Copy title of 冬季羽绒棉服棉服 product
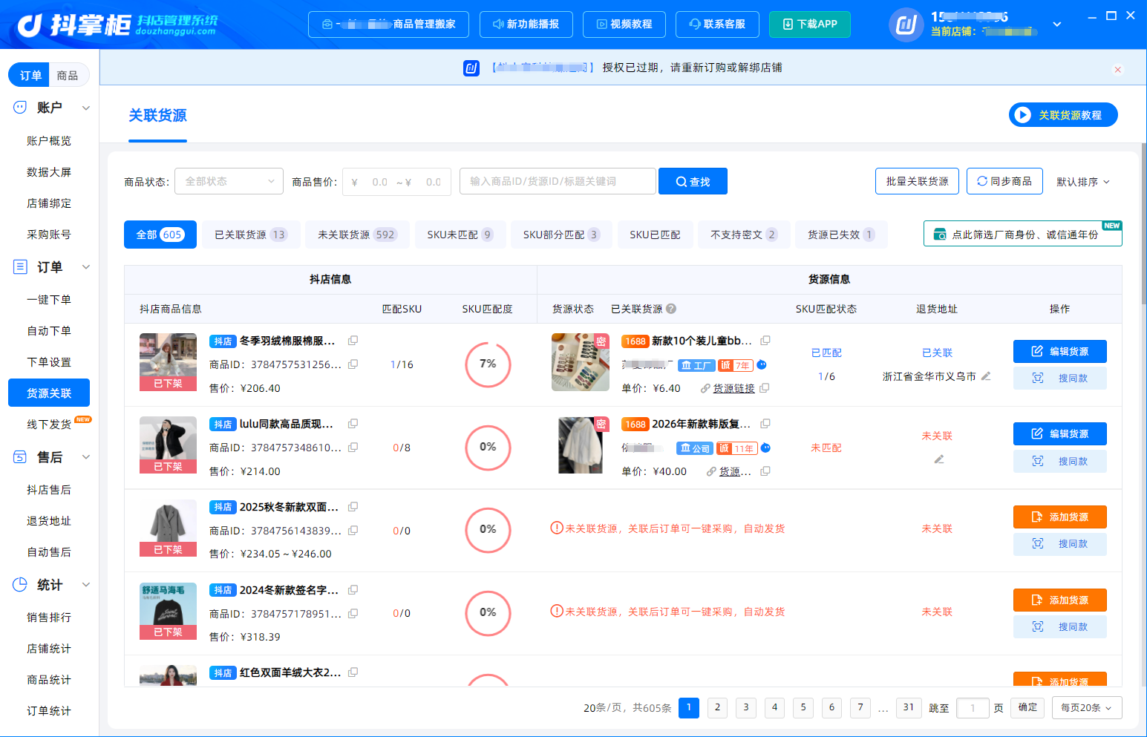Image resolution: width=1147 pixels, height=737 pixels. (353, 341)
